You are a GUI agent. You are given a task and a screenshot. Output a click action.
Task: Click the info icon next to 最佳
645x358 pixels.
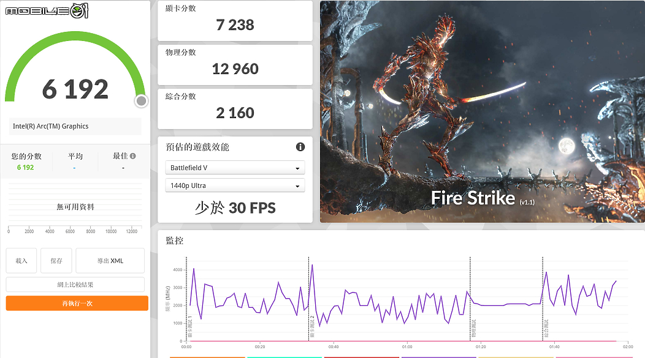click(x=133, y=156)
